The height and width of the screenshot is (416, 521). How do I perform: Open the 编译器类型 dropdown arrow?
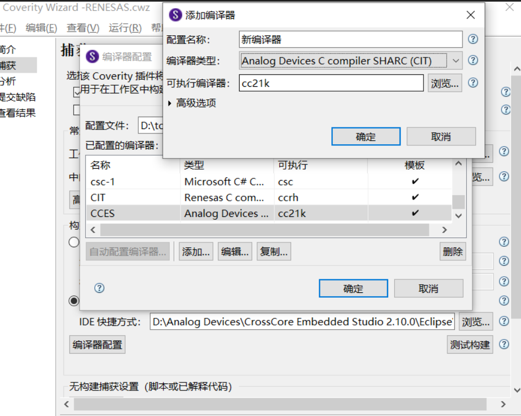455,61
